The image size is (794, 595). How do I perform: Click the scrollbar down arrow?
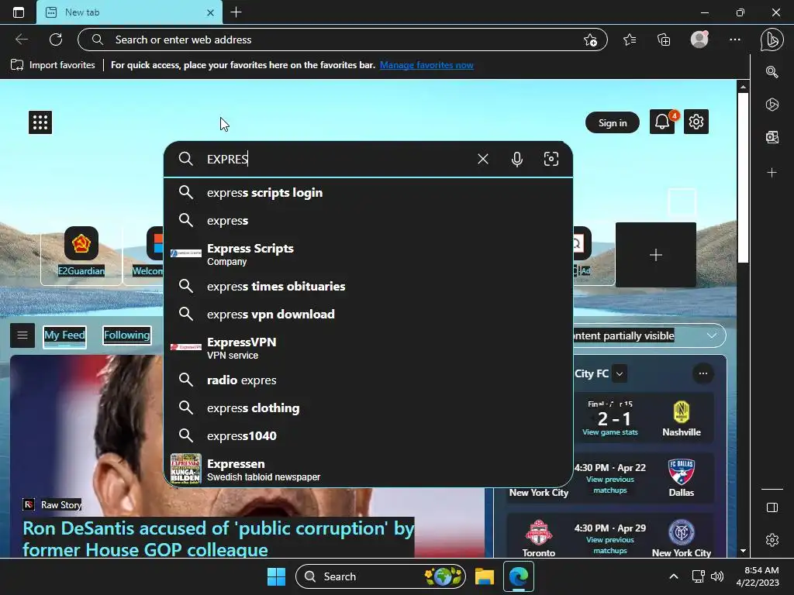pyautogui.click(x=743, y=551)
